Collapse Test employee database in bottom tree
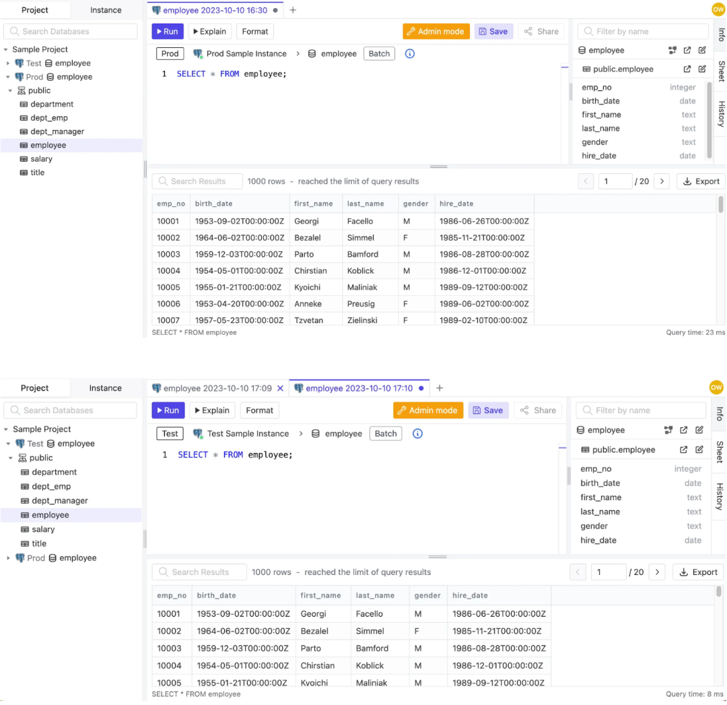This screenshot has width=727, height=705. 8,443
